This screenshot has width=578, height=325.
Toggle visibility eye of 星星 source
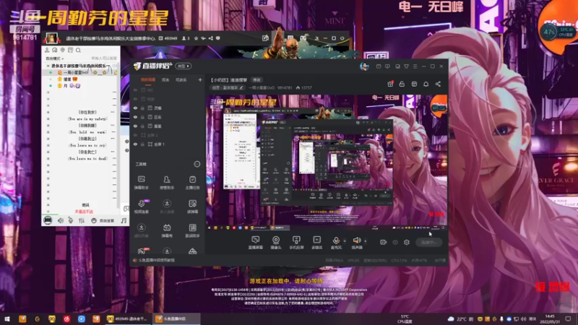(x=135, y=126)
